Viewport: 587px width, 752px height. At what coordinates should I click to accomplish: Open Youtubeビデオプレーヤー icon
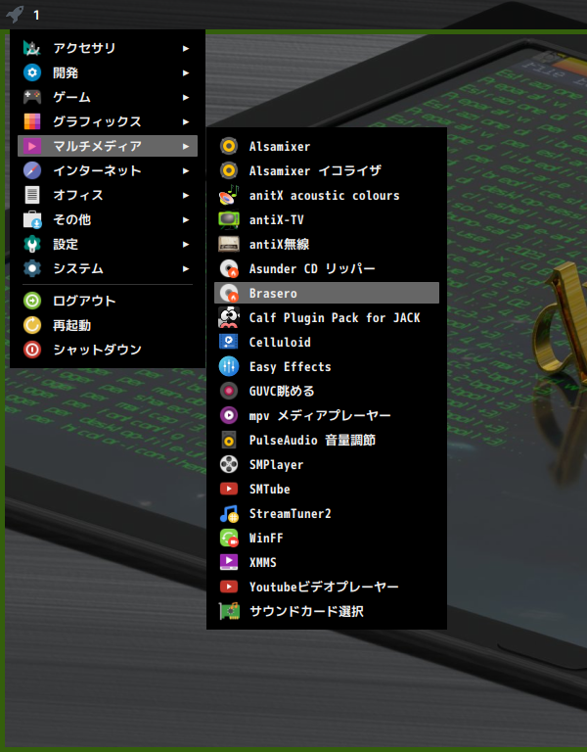tap(229, 587)
